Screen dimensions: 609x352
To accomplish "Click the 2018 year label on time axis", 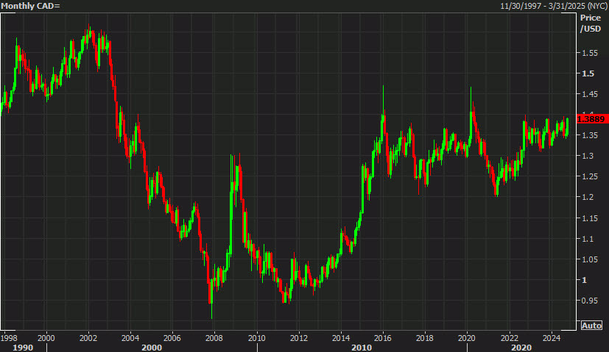I will (424, 338).
